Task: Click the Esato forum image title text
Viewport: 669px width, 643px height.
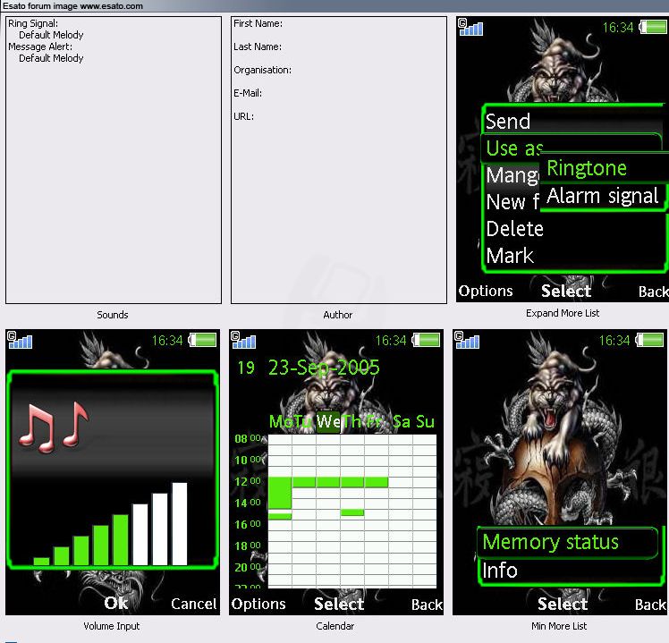Action: 72,6
